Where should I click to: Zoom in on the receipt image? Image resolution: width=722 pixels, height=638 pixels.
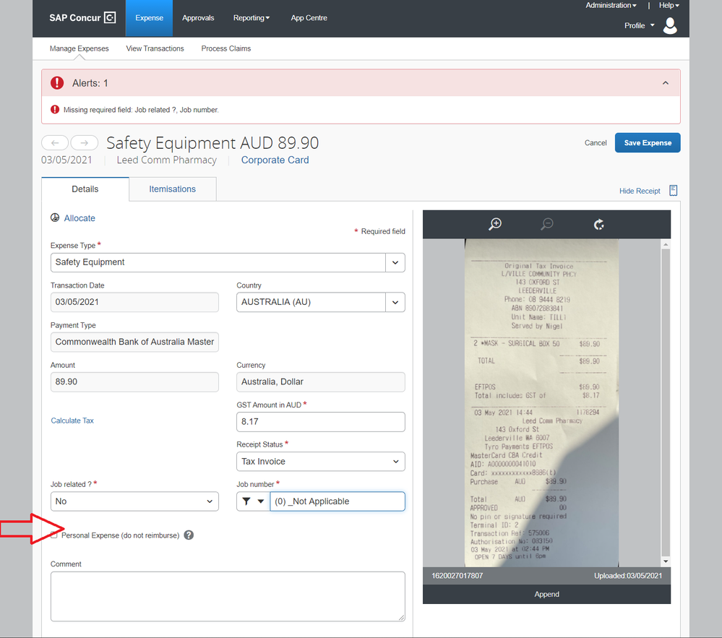click(x=495, y=224)
